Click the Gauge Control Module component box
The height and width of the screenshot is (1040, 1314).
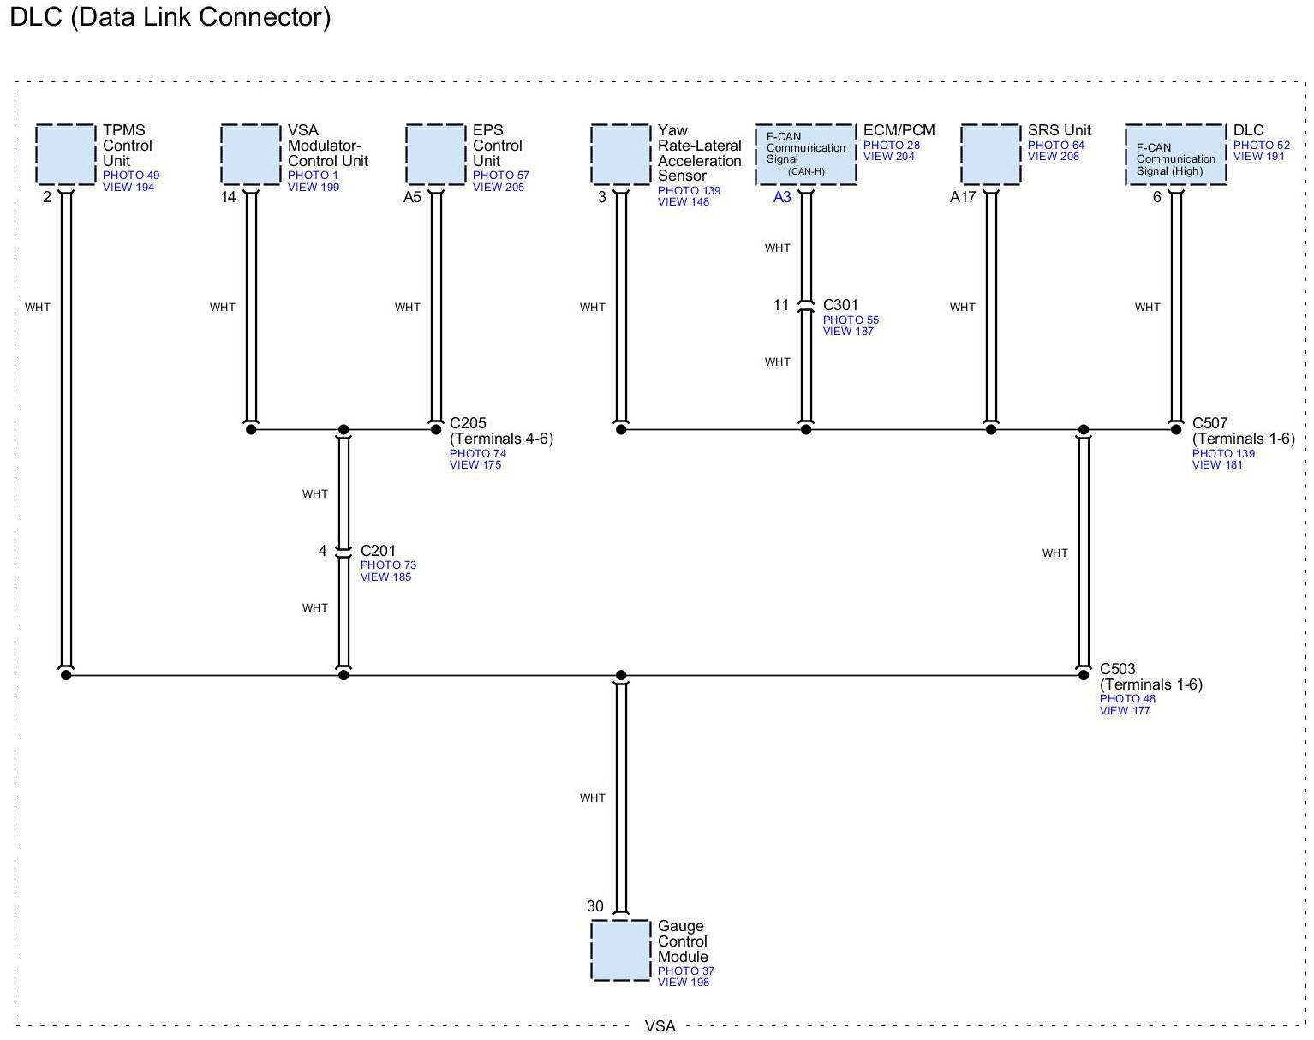pos(620,950)
